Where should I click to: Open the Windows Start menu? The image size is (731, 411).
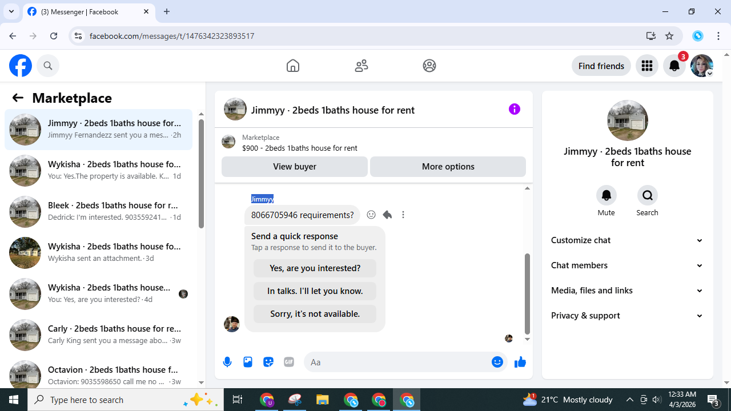click(14, 400)
